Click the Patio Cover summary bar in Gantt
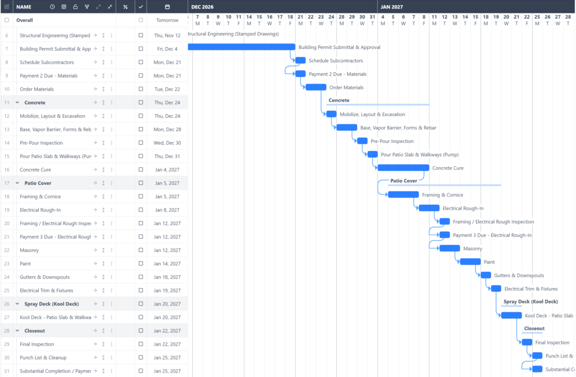The width and height of the screenshot is (576, 377). (x=444, y=185)
